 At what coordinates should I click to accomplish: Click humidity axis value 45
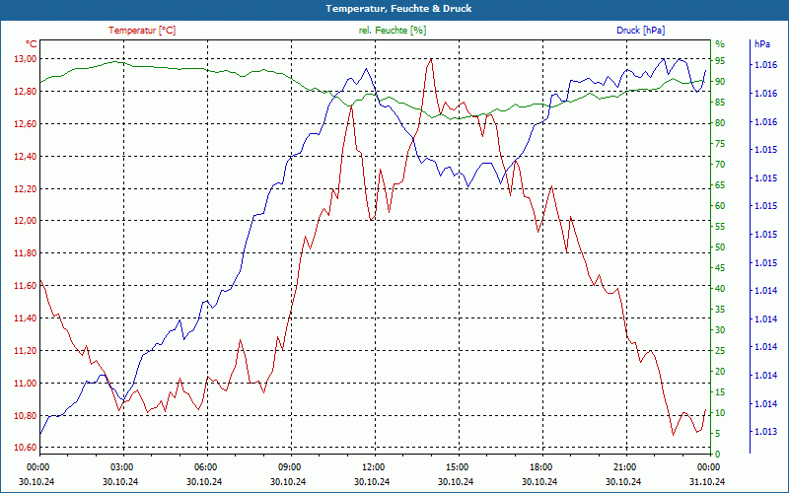pos(720,267)
